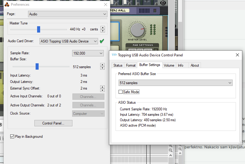Click the rack screw icon above Perc Hall device
Image resolution: width=245 pixels, height=164 pixels.
point(163,3)
